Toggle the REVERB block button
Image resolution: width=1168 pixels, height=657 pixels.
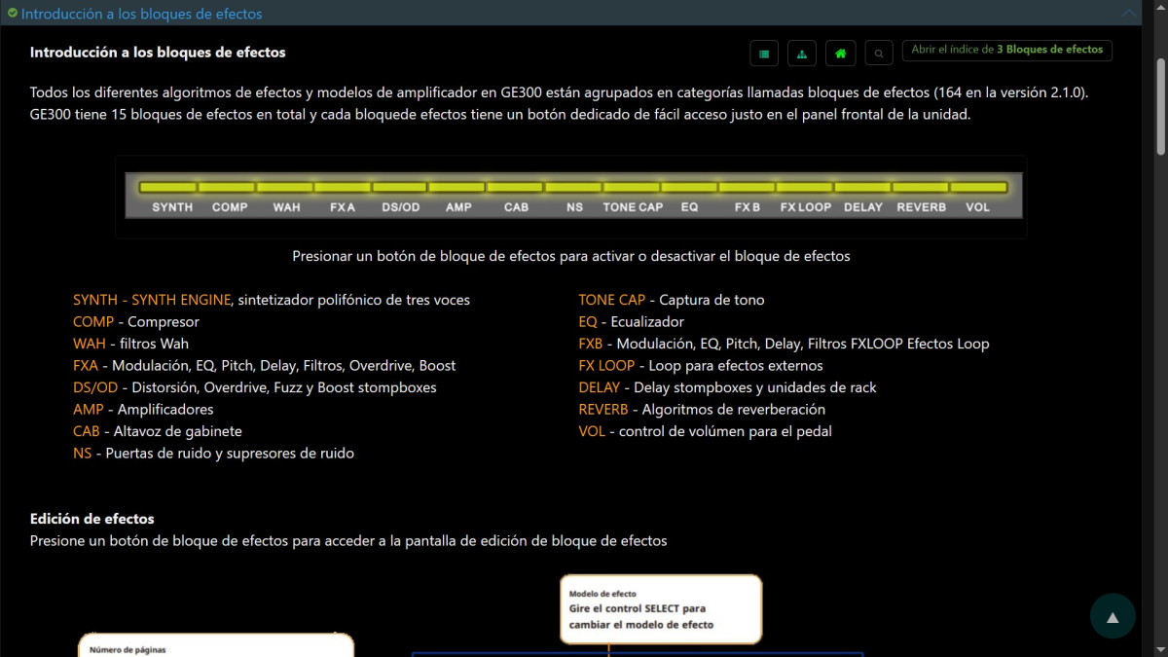(920, 187)
